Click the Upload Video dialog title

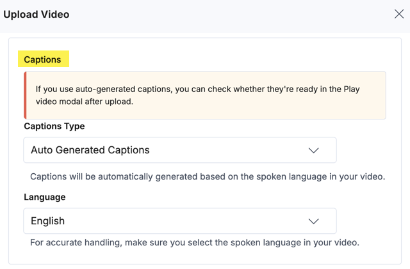point(37,14)
